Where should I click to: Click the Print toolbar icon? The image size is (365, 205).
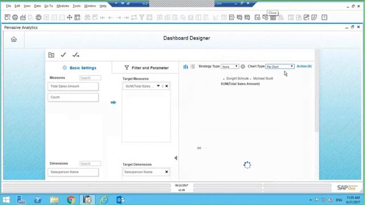[x=15, y=17]
